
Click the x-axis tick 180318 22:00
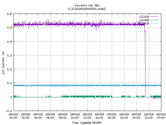[x=149, y=116]
